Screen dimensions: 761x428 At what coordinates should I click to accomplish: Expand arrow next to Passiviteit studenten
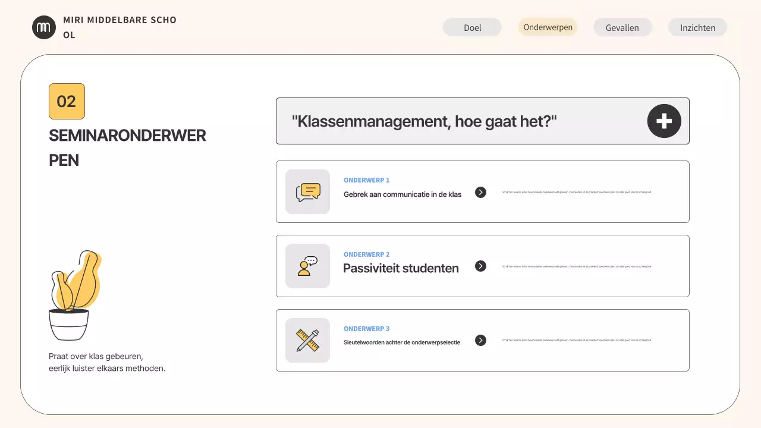pyautogui.click(x=480, y=266)
